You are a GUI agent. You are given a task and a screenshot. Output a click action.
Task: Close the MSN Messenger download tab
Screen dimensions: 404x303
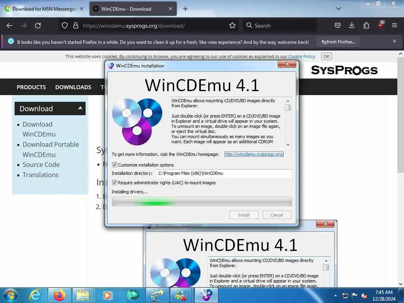click(82, 9)
